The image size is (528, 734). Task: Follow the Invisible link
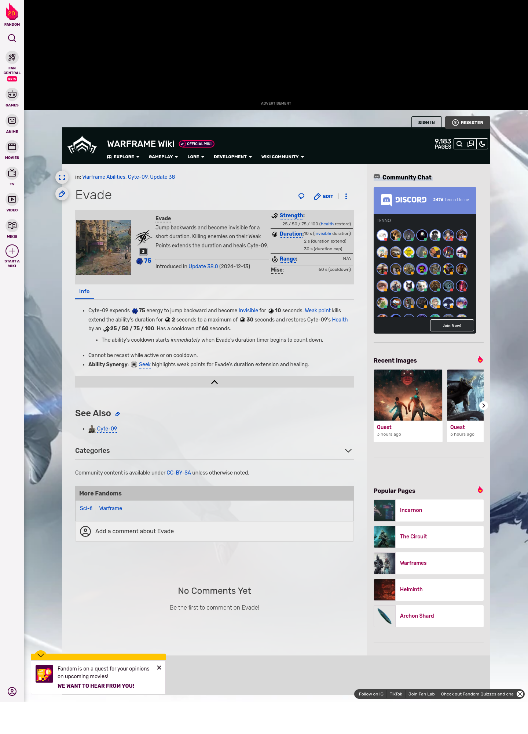[x=248, y=310]
